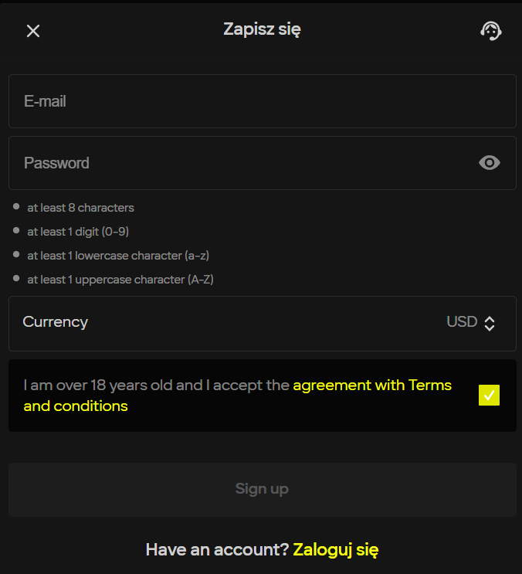Click the "Have an account?" text
Screen dimensions: 522x574
click(x=217, y=550)
